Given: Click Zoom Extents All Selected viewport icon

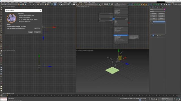Looking at the screenshot, I should pyautogui.click(x=179, y=98).
